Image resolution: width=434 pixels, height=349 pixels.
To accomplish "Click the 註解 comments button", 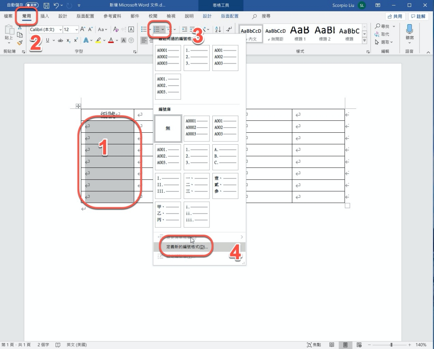I will [x=418, y=16].
